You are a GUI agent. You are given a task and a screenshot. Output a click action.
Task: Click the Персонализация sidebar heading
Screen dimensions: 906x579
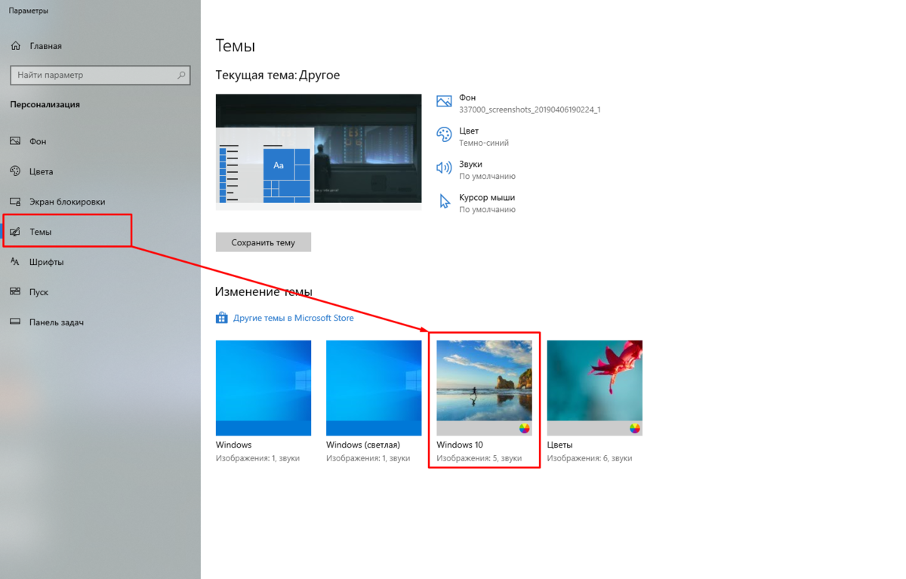coord(45,105)
